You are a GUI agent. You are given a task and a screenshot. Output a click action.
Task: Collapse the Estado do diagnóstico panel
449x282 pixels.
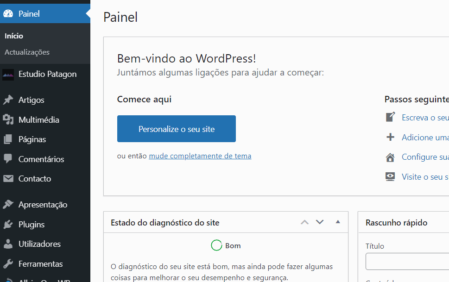point(338,222)
